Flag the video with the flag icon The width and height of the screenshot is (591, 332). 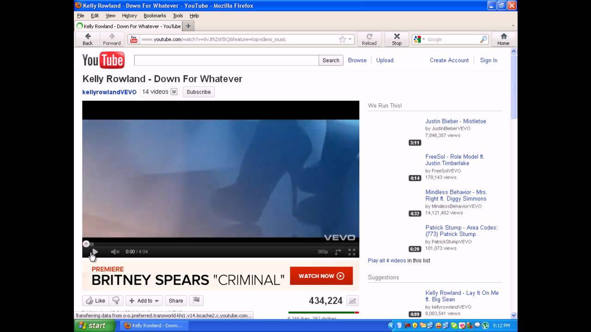(196, 301)
